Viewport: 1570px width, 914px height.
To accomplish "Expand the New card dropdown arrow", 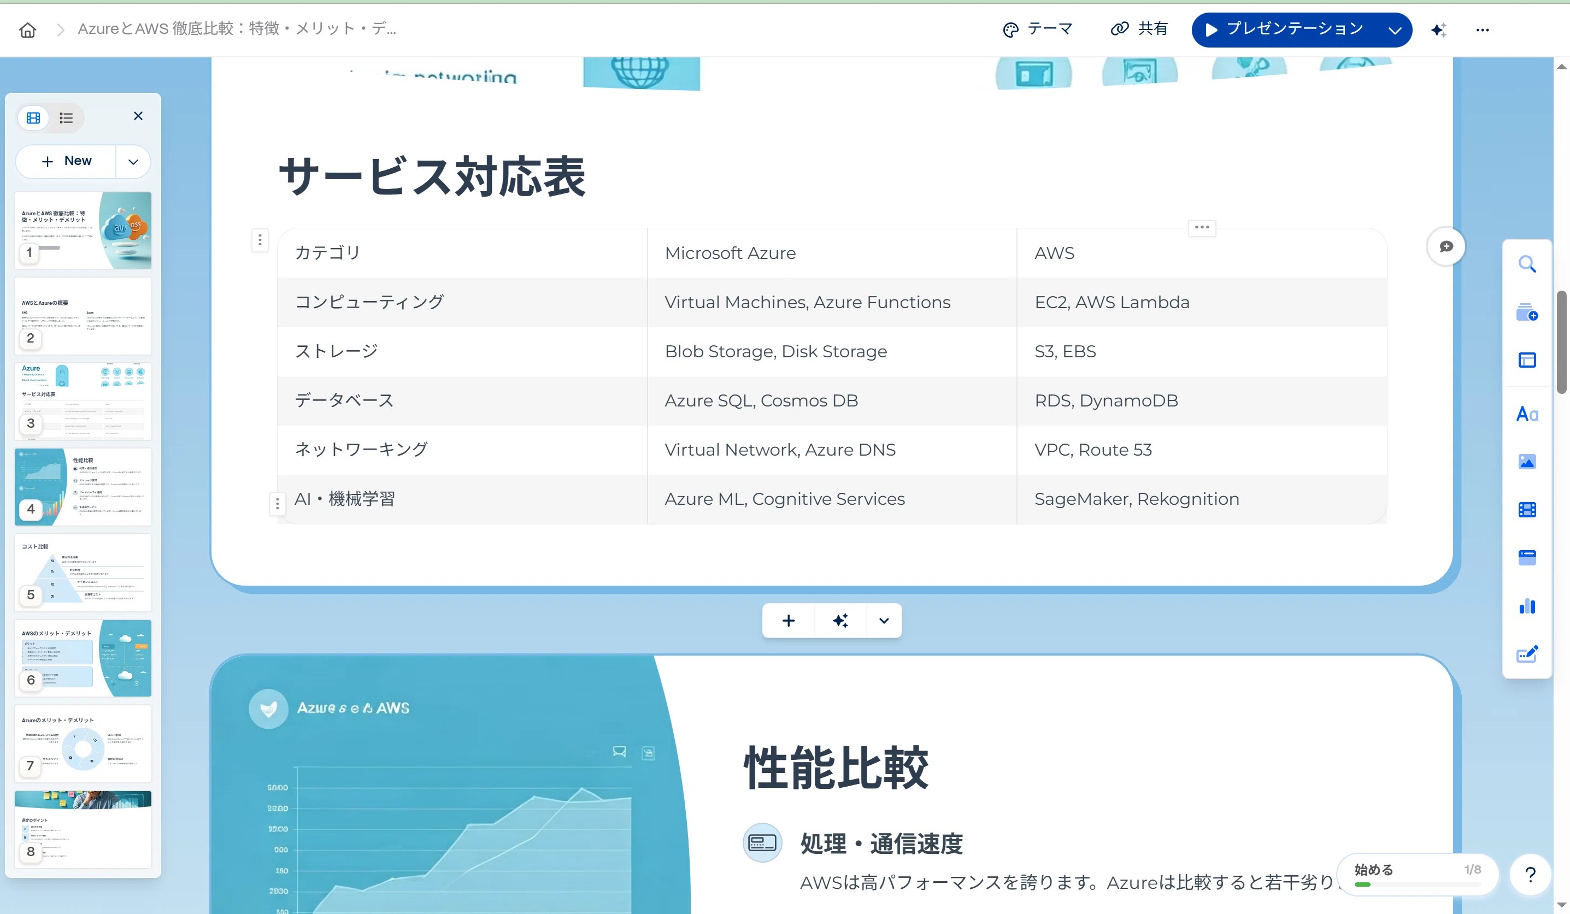I will click(133, 162).
